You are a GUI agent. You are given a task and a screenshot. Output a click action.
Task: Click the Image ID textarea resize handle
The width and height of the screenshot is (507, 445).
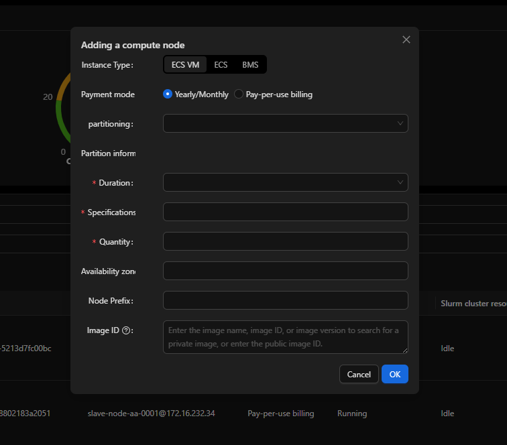(x=405, y=351)
